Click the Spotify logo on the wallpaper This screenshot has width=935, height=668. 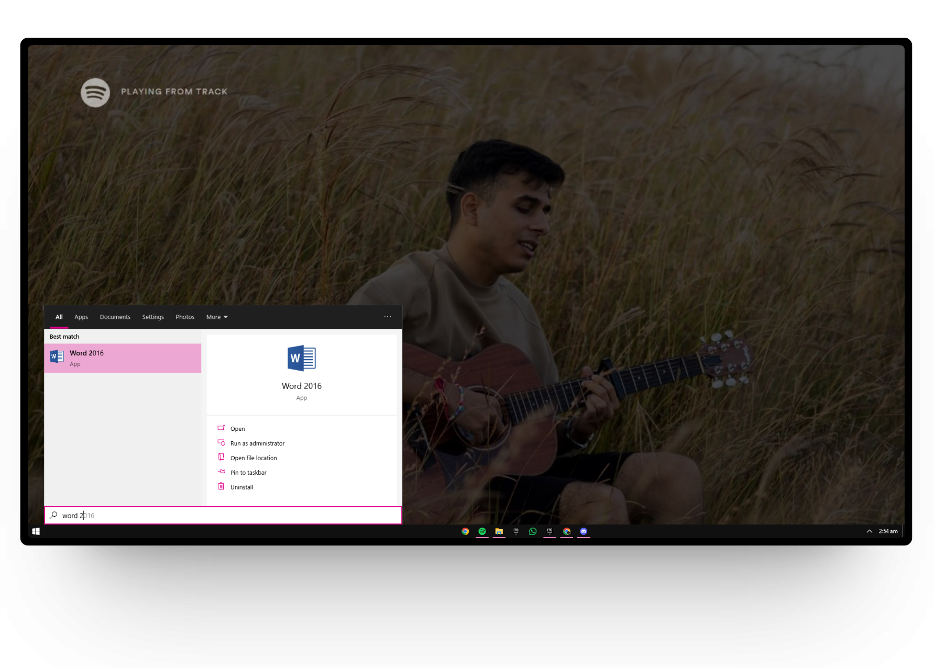pos(95,93)
